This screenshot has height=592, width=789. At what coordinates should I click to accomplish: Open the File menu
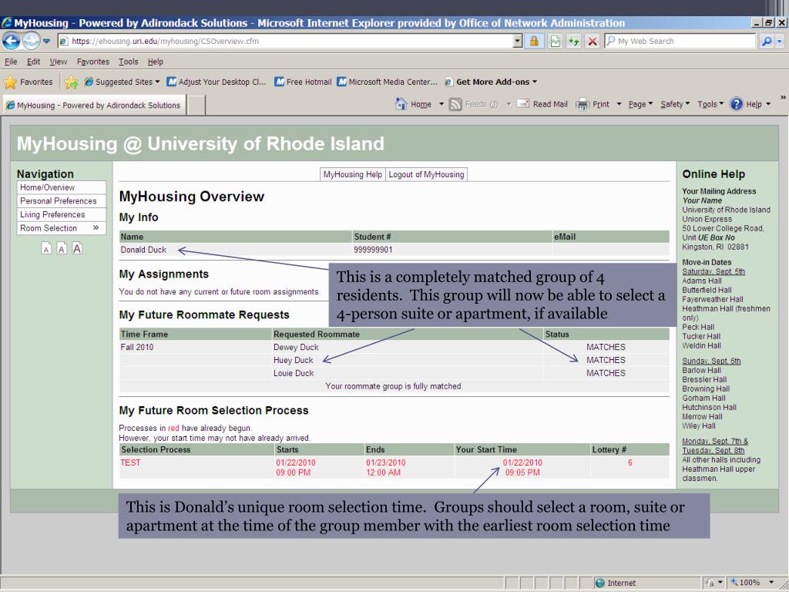[x=11, y=62]
